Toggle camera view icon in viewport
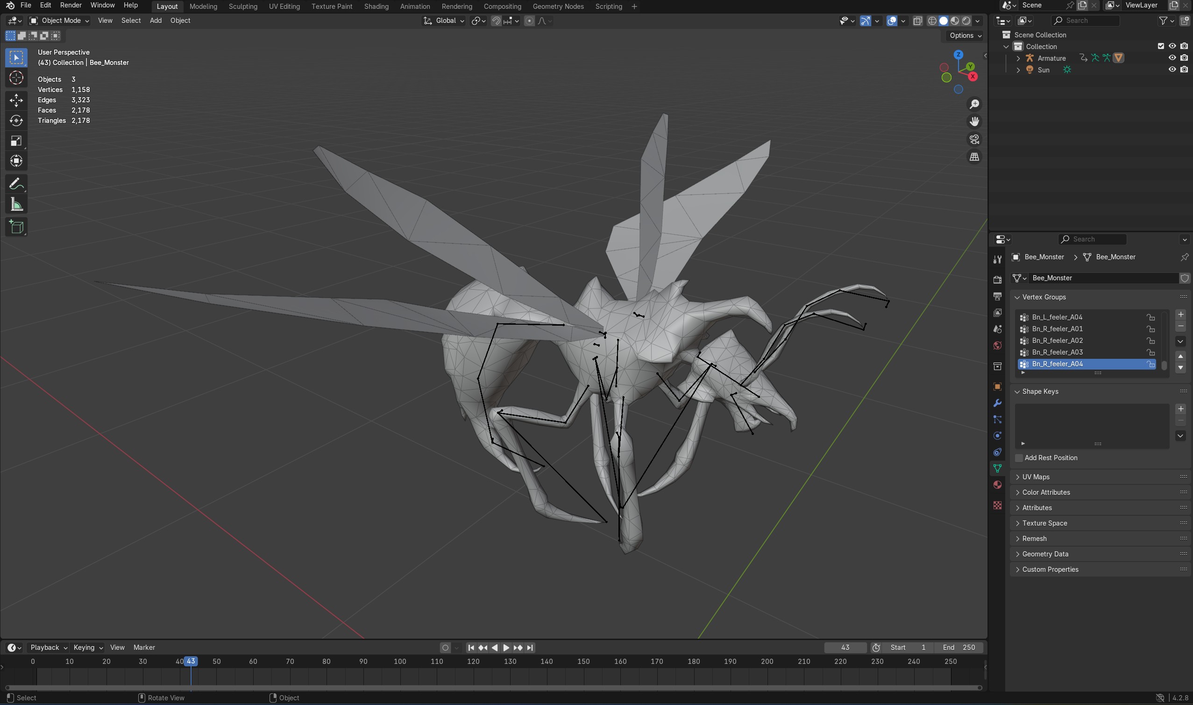This screenshot has width=1193, height=705. 974,139
